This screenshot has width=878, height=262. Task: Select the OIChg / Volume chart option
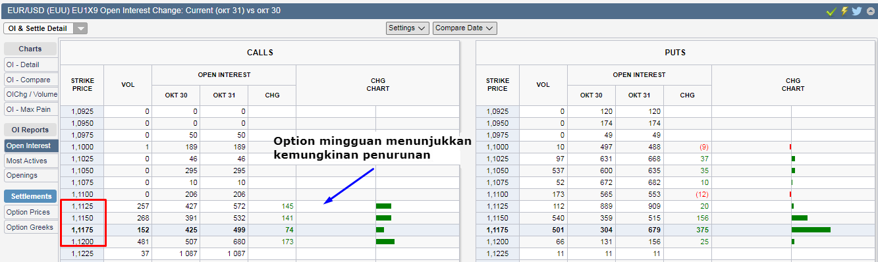coord(31,95)
